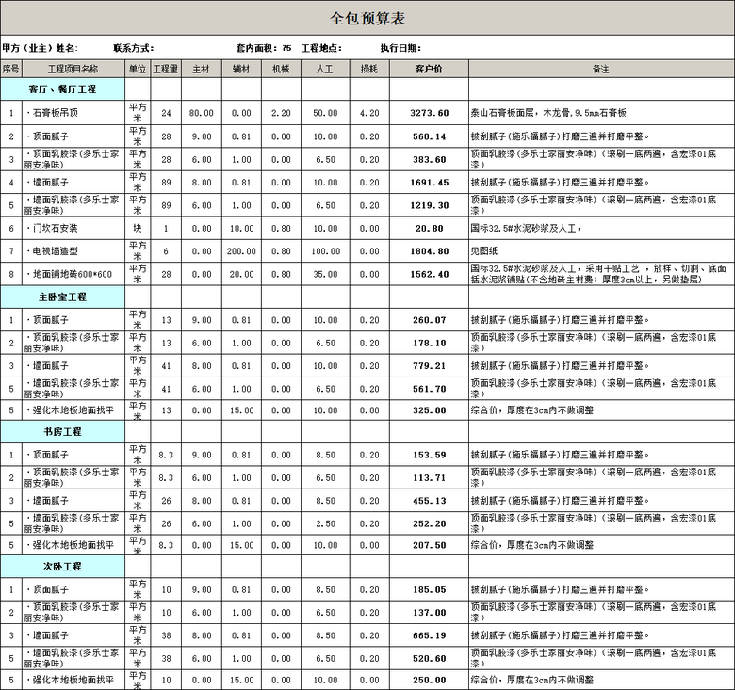This screenshot has height=690, width=735.
Task: Click customer price 1804.80
Action: (x=429, y=251)
